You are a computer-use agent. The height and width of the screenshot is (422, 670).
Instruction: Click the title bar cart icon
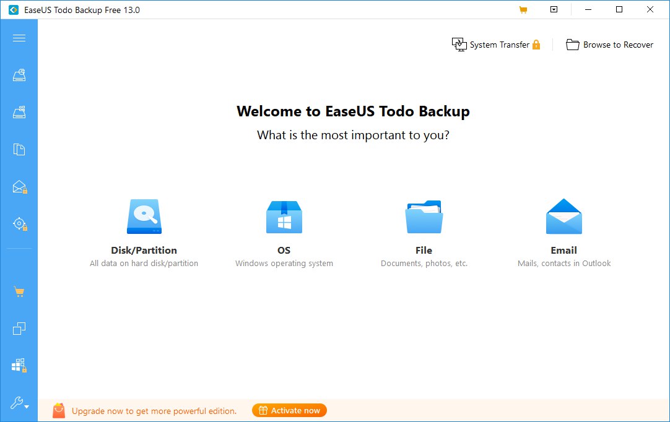point(523,9)
